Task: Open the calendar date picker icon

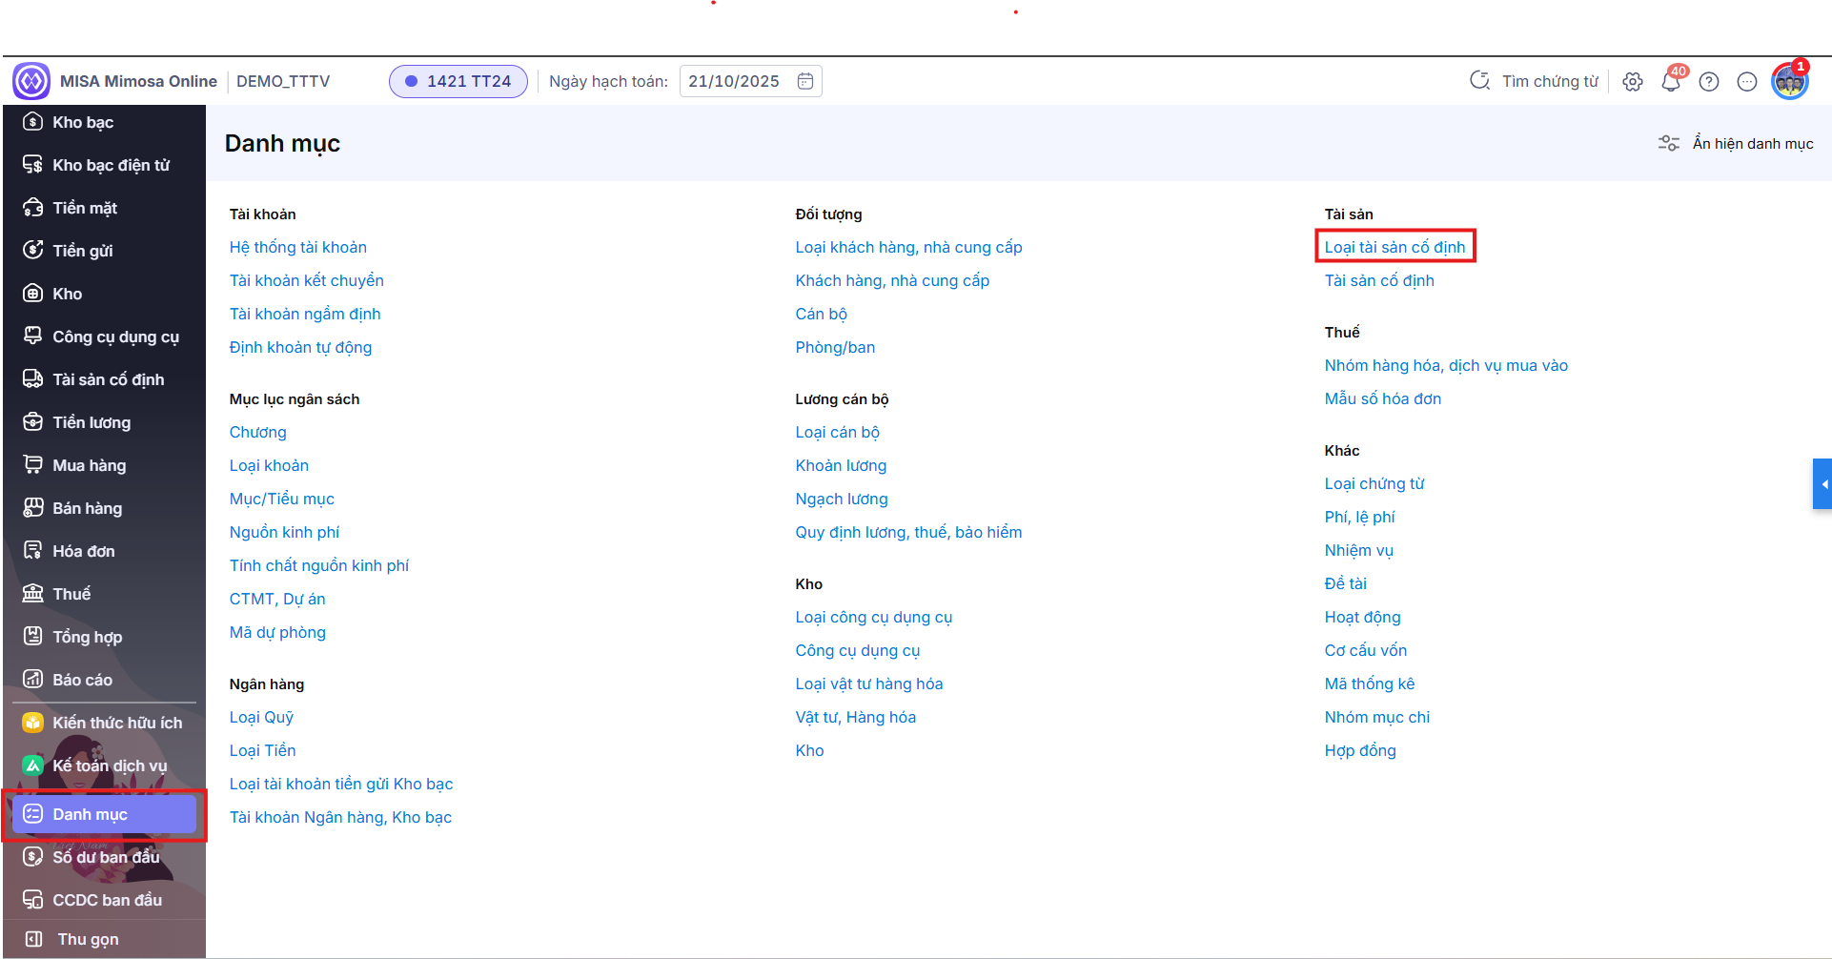Action: (805, 81)
